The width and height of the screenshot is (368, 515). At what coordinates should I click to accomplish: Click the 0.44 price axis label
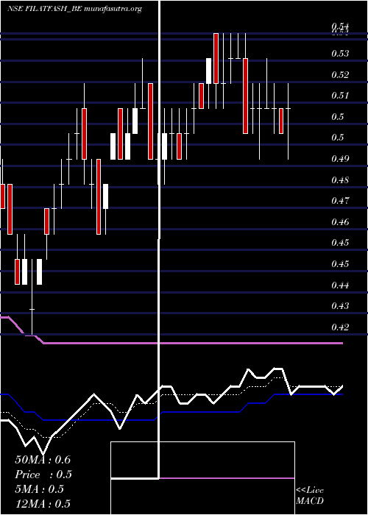pos(340,285)
